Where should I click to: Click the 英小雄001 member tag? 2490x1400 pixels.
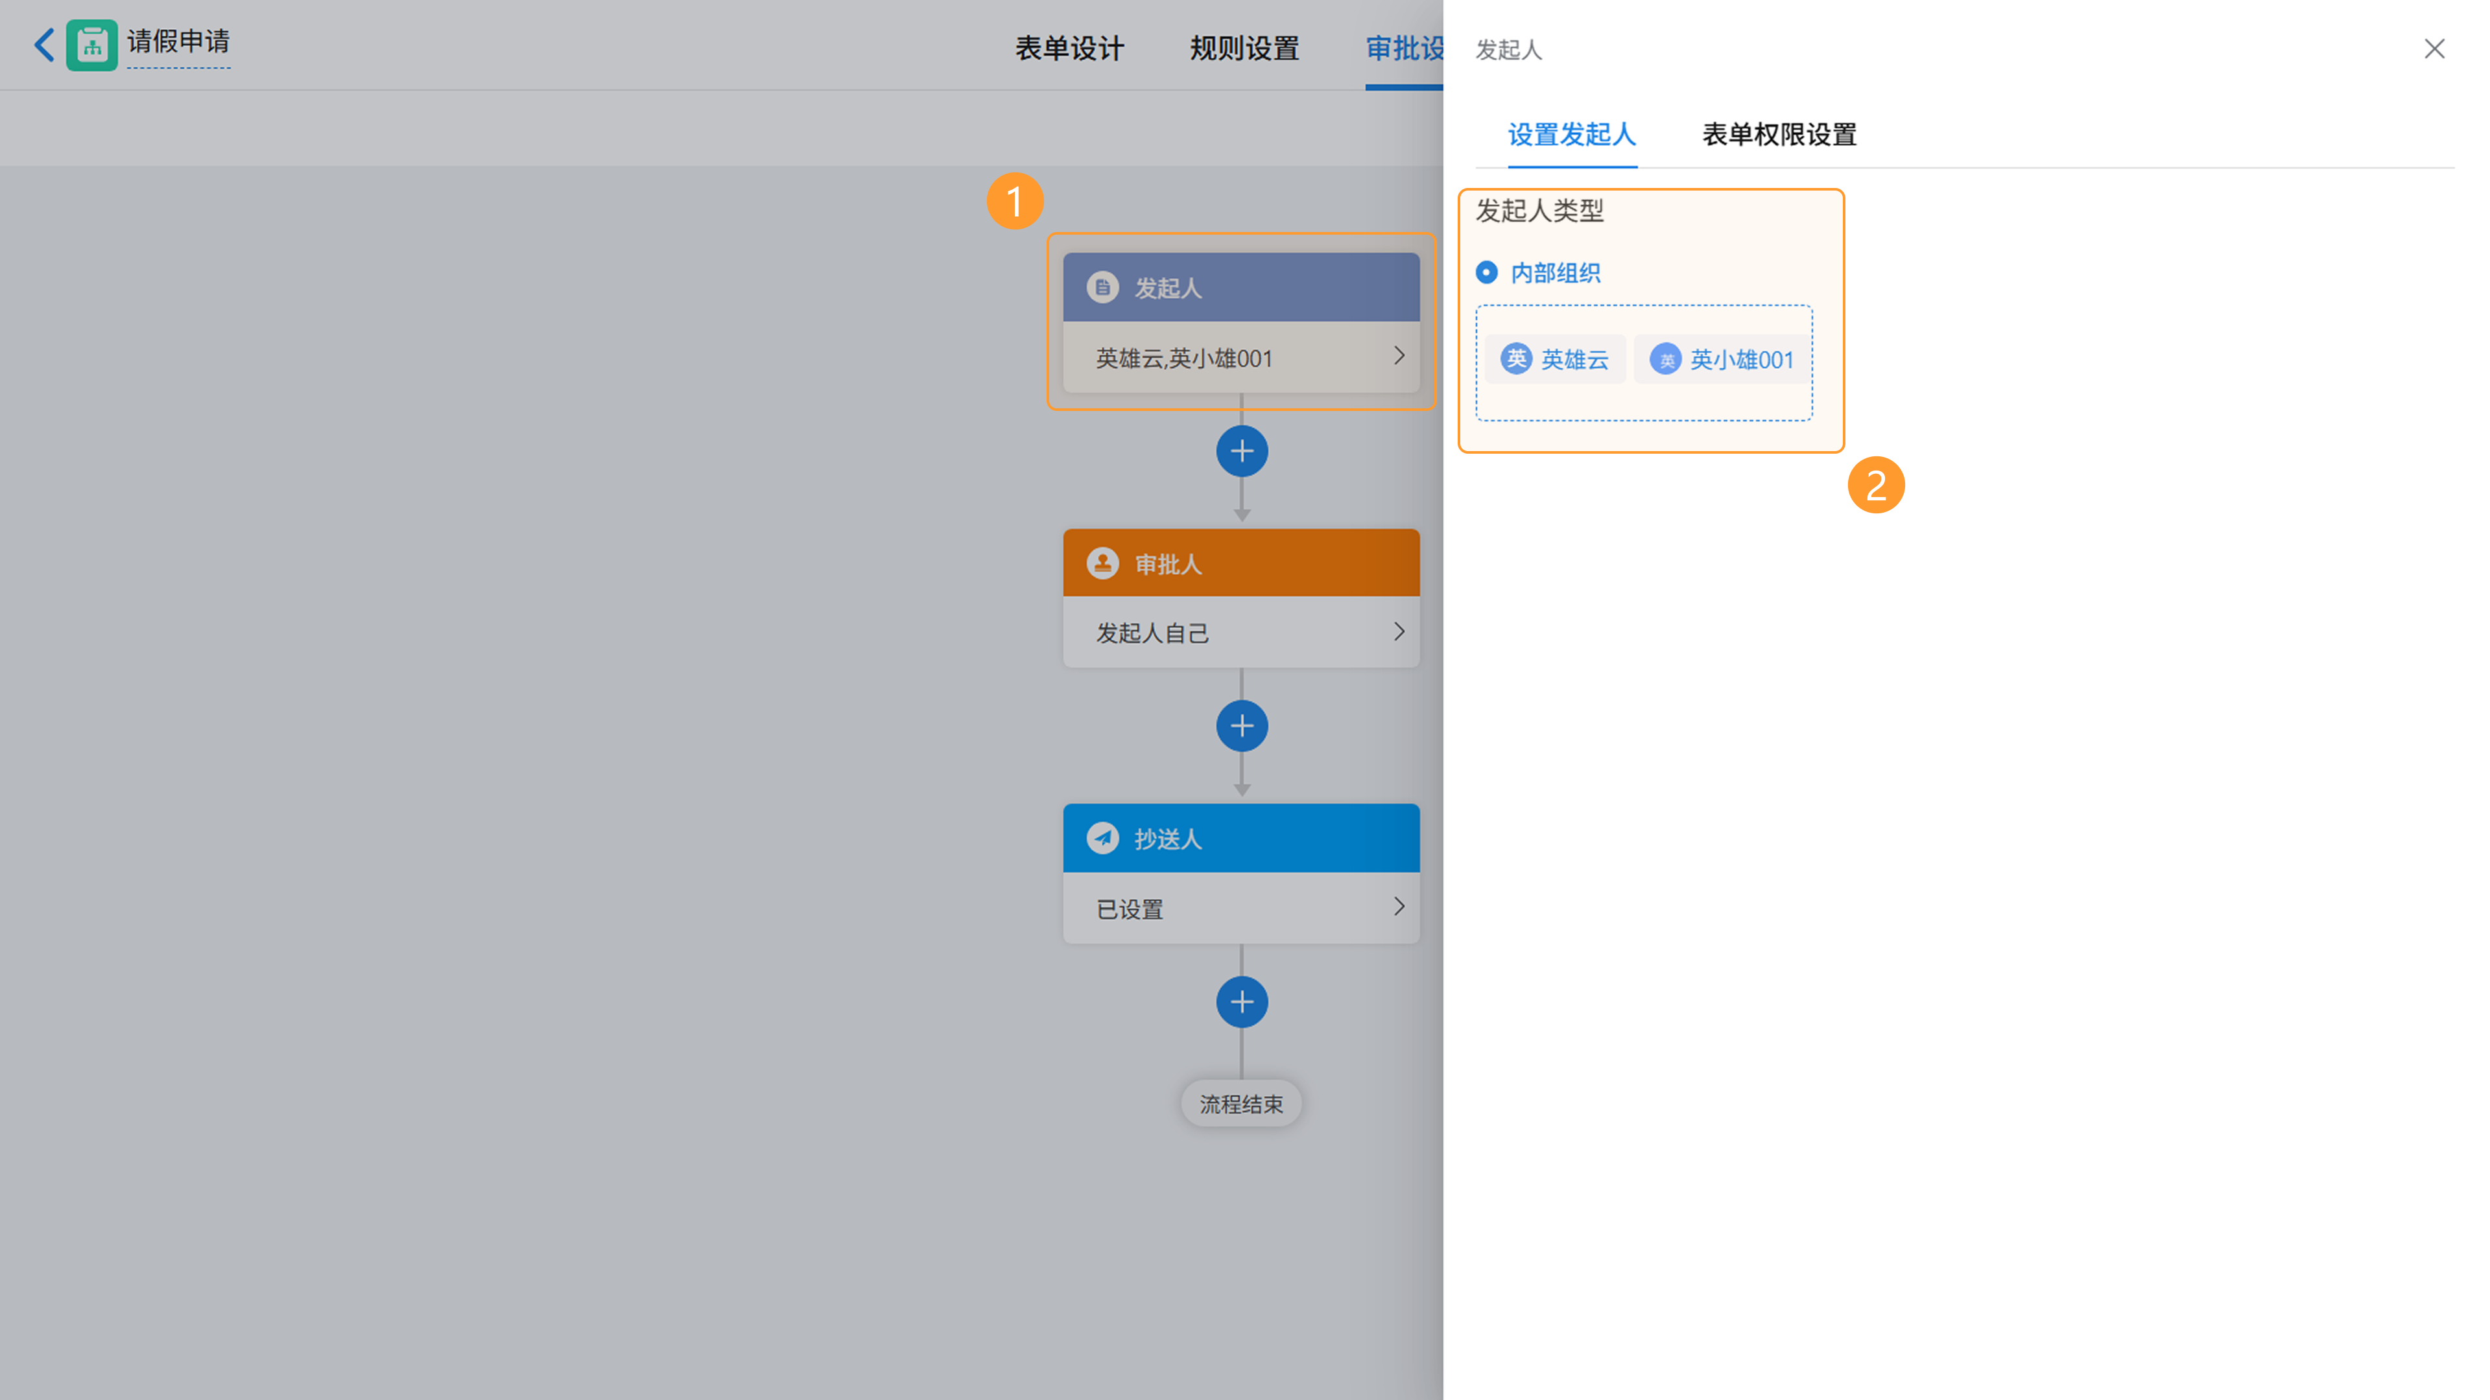[x=1722, y=360]
